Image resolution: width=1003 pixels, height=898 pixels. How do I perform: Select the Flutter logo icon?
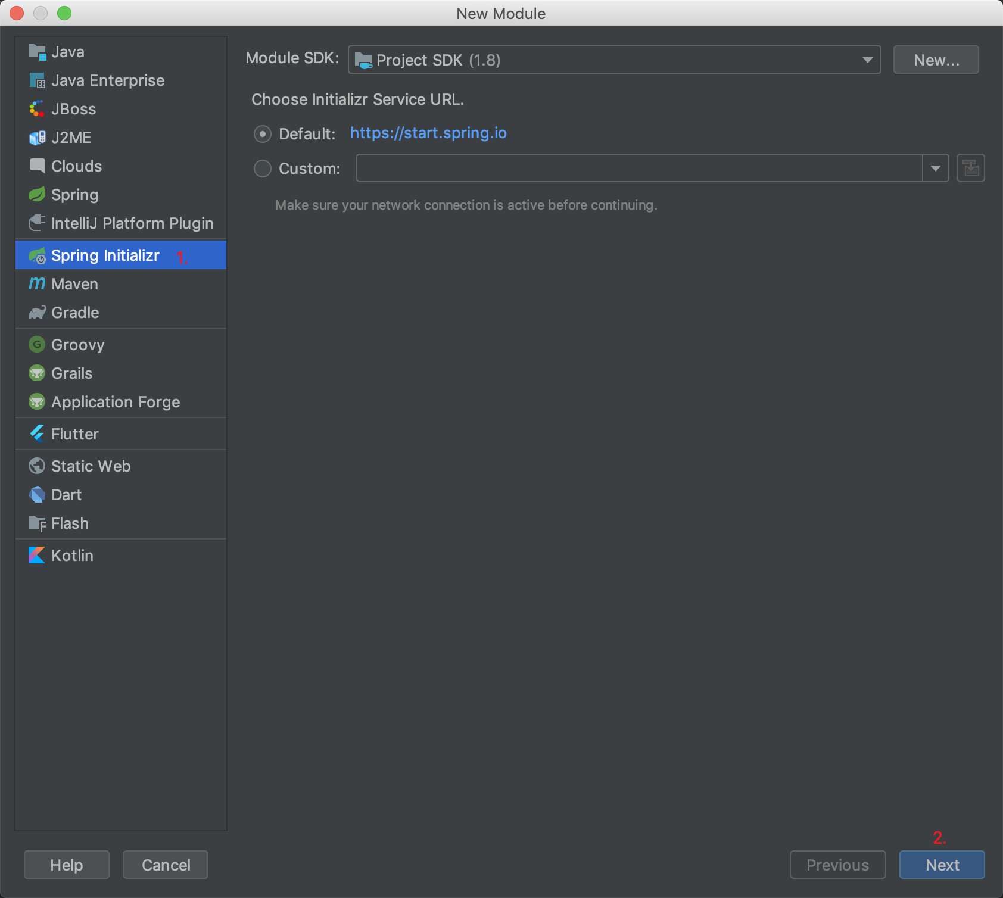tap(37, 434)
